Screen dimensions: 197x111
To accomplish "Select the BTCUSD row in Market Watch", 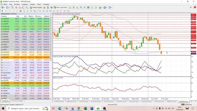I will pos(25,57).
